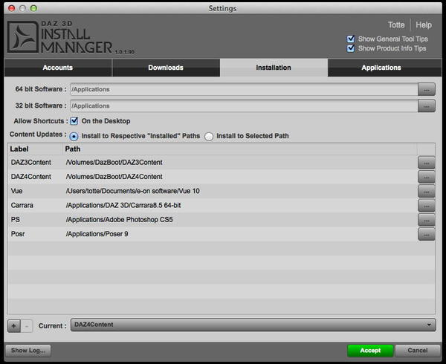The height and width of the screenshot is (364, 446).
Task: Browse for 32 bit Software folder
Action: point(427,106)
